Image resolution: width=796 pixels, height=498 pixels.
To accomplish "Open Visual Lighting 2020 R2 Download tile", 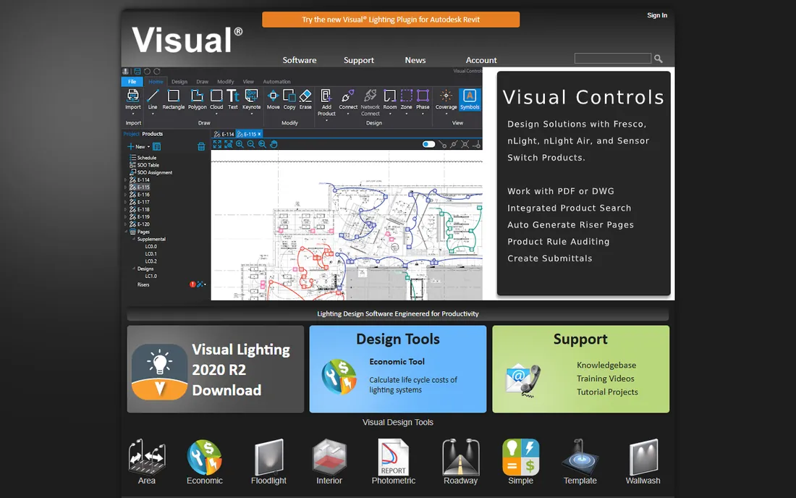I will coord(215,369).
